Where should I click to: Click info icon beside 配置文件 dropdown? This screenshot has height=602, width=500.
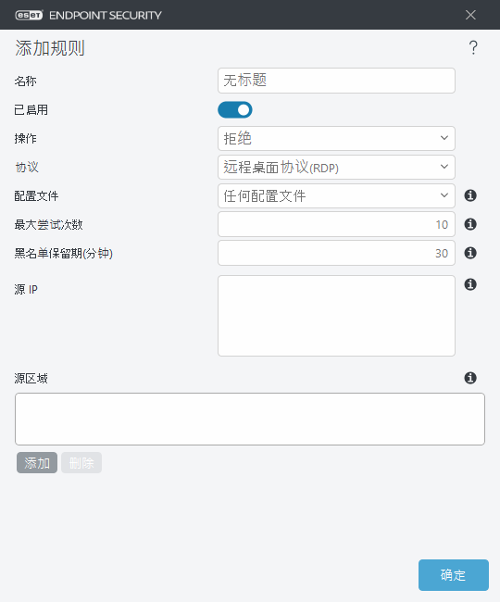coord(470,195)
